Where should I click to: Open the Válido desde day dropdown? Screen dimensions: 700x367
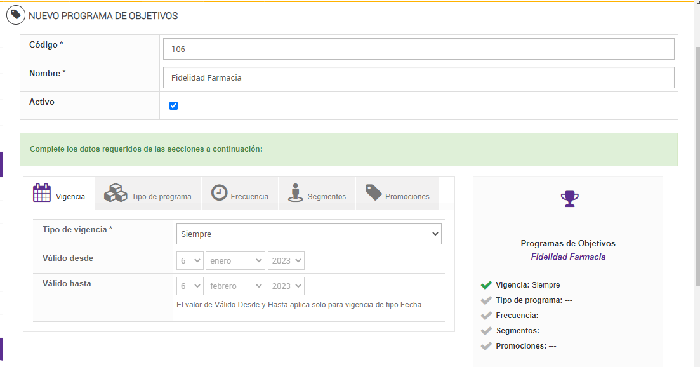click(x=190, y=260)
